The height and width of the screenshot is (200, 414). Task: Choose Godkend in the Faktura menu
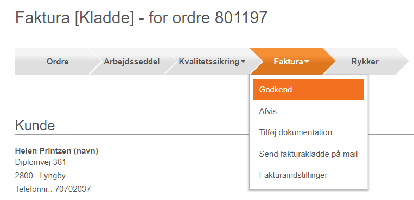tap(308, 90)
